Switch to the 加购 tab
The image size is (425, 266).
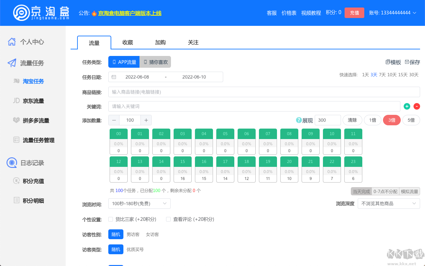click(160, 43)
